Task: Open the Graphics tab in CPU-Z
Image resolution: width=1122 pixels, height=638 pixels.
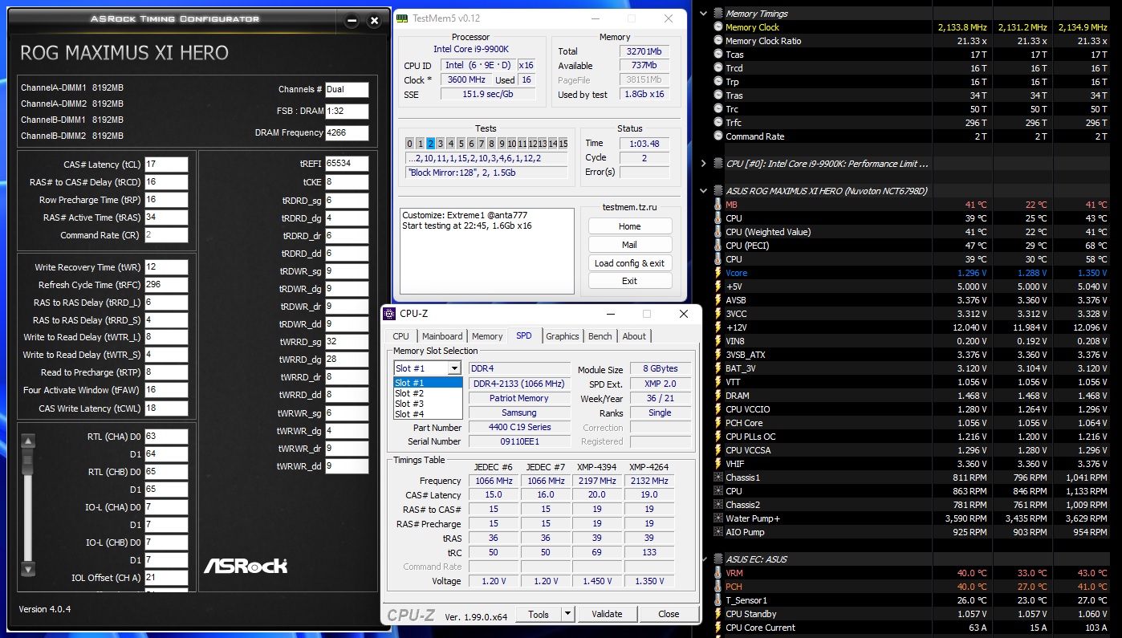Action: [563, 336]
